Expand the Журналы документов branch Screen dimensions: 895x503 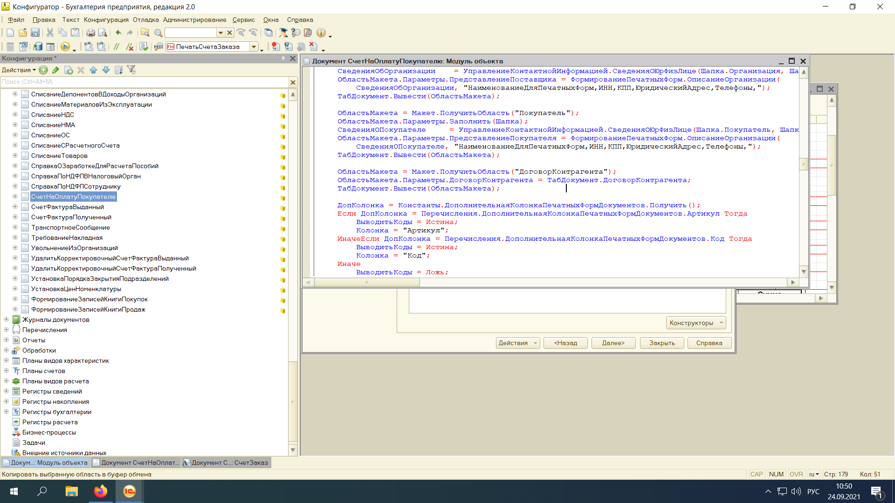(6, 319)
